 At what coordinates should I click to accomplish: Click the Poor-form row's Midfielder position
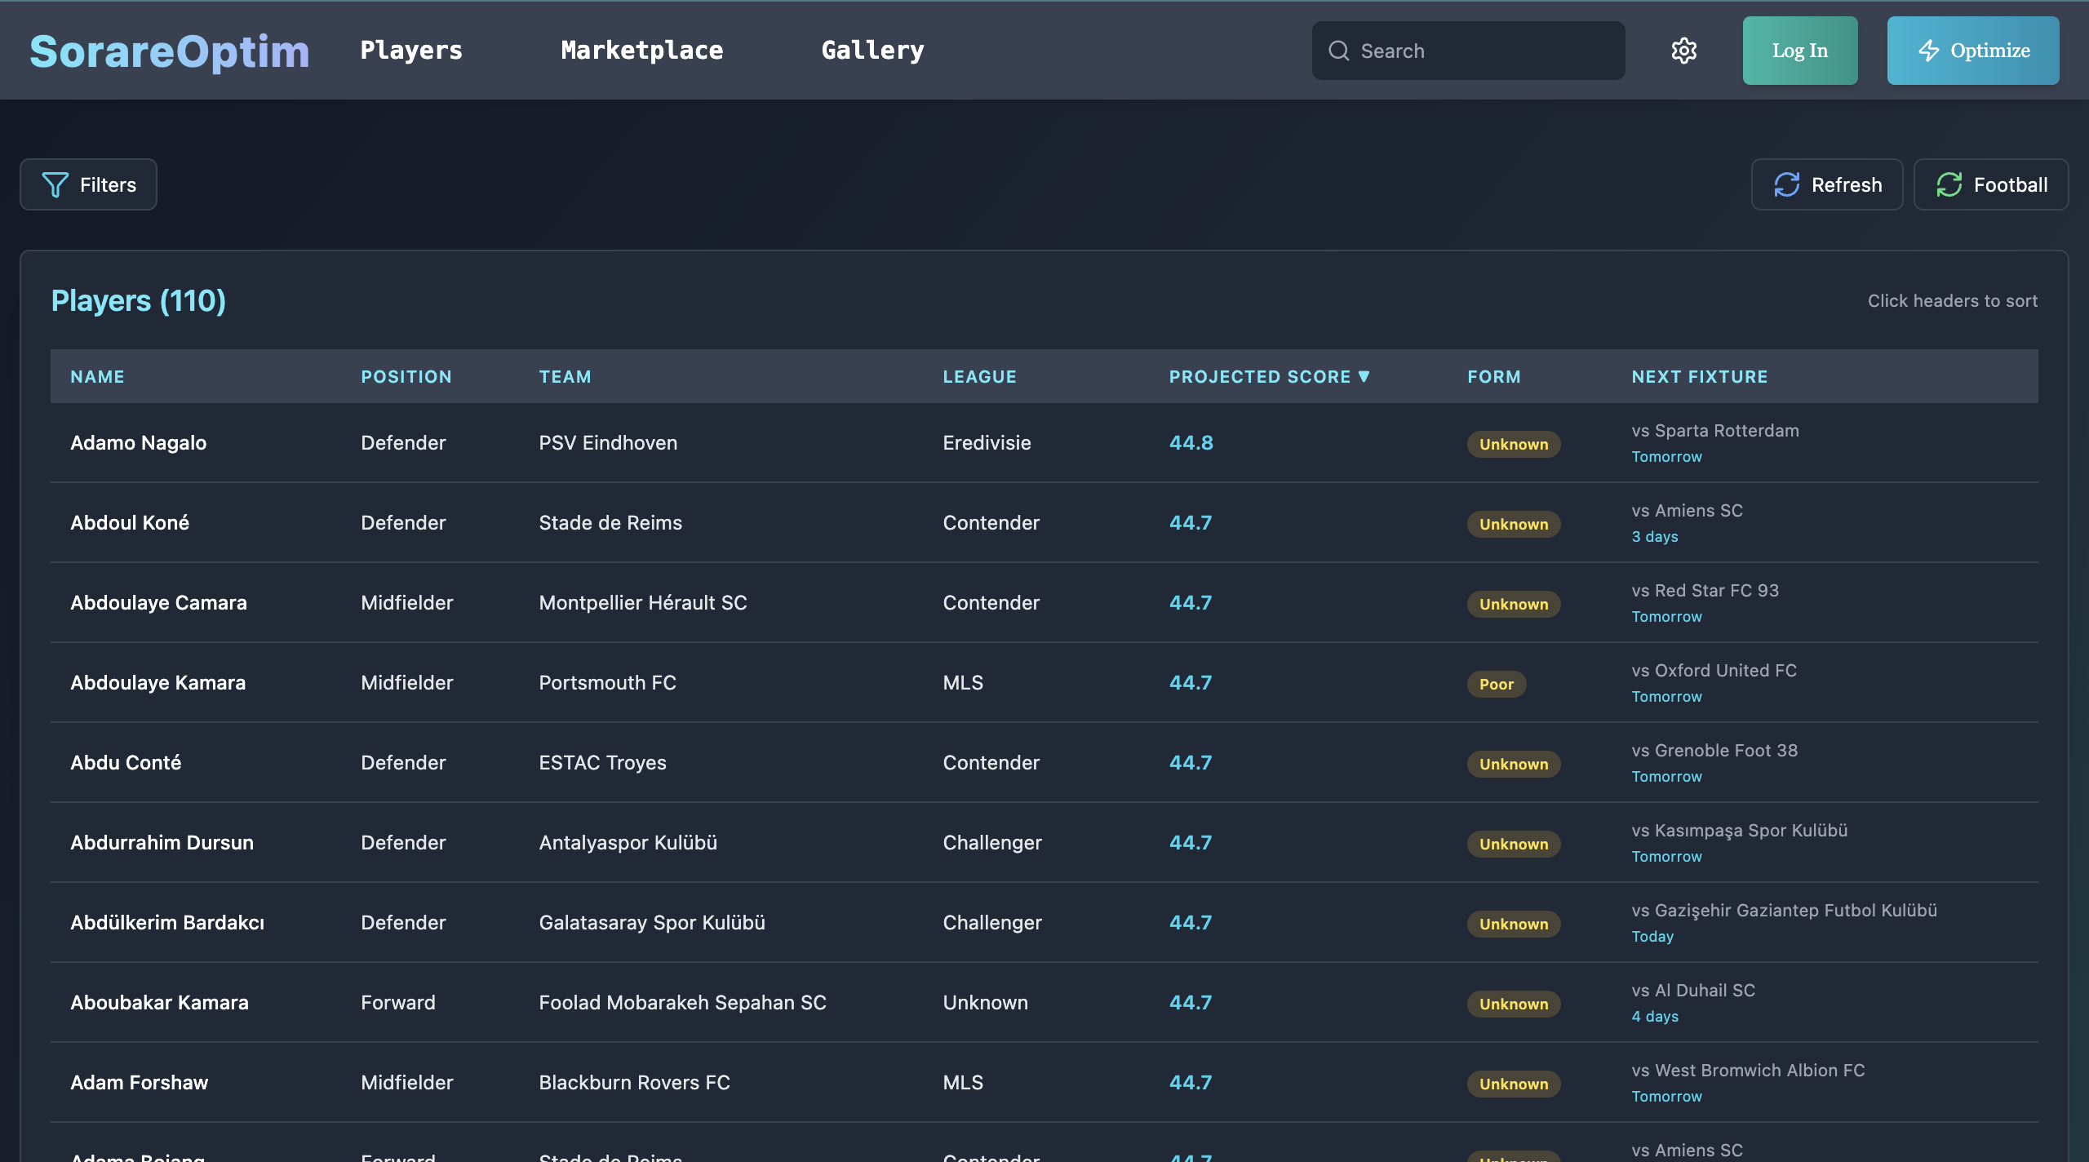[406, 682]
